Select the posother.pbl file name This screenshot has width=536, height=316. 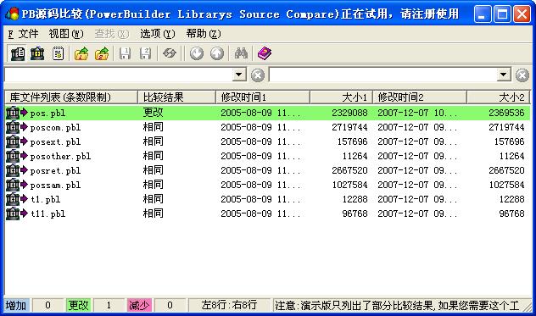60,156
